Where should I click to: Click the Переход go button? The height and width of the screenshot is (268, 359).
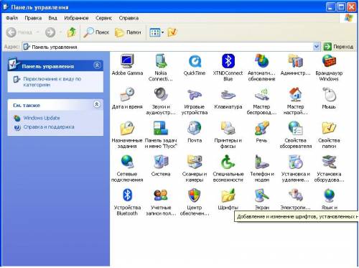click(x=338, y=47)
